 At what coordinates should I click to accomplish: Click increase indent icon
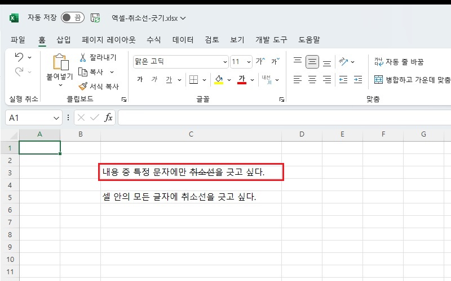tap(358, 79)
